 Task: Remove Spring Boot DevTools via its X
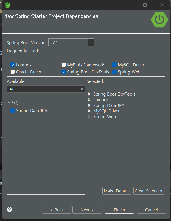pos(89,94)
